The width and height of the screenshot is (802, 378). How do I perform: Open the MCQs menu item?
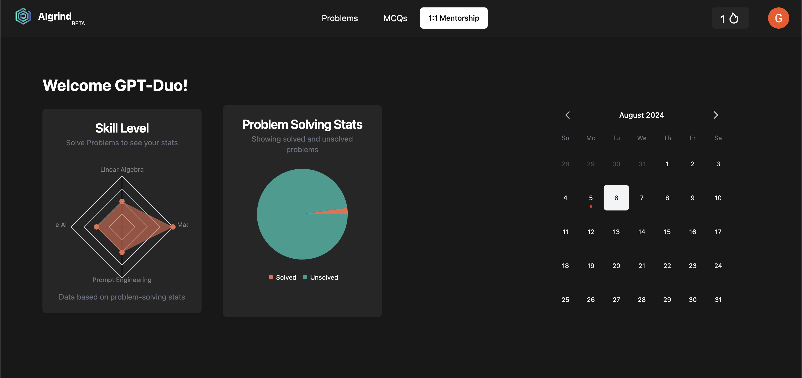395,18
